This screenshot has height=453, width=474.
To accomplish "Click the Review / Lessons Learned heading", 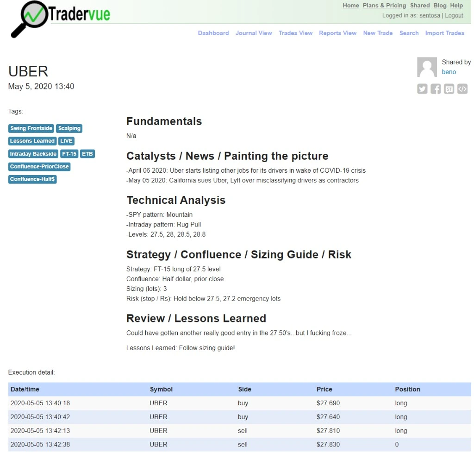I will 196,318.
